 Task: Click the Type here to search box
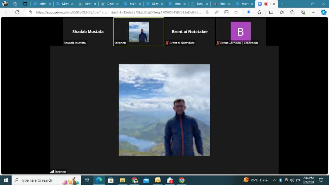point(46,180)
